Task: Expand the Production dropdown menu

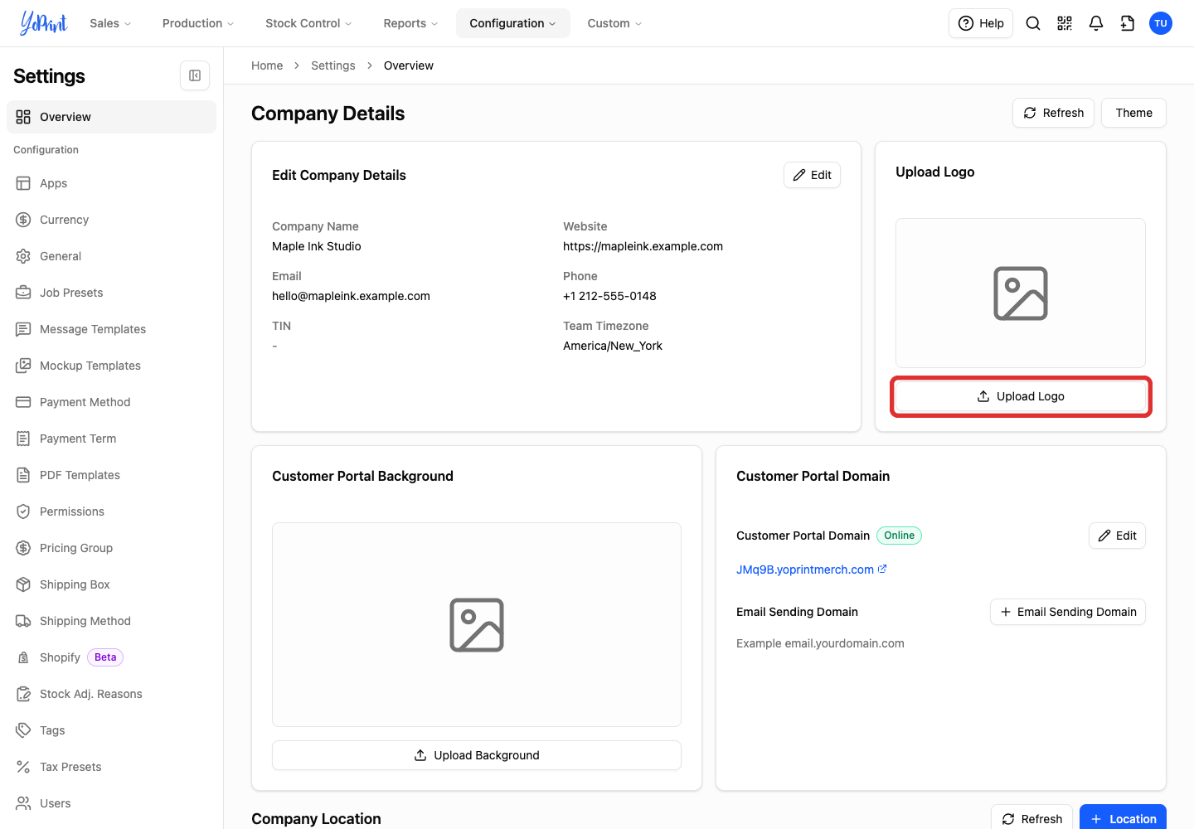Action: (x=198, y=23)
